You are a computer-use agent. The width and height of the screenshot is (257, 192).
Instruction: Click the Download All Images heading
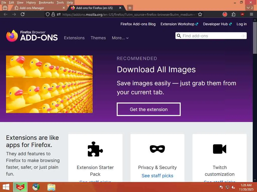156,69
